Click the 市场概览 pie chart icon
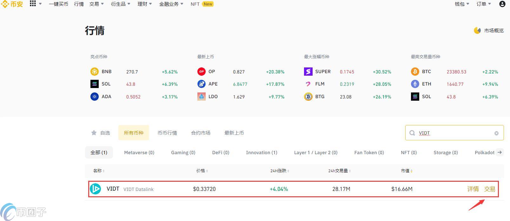This screenshot has width=510, height=221. click(477, 30)
